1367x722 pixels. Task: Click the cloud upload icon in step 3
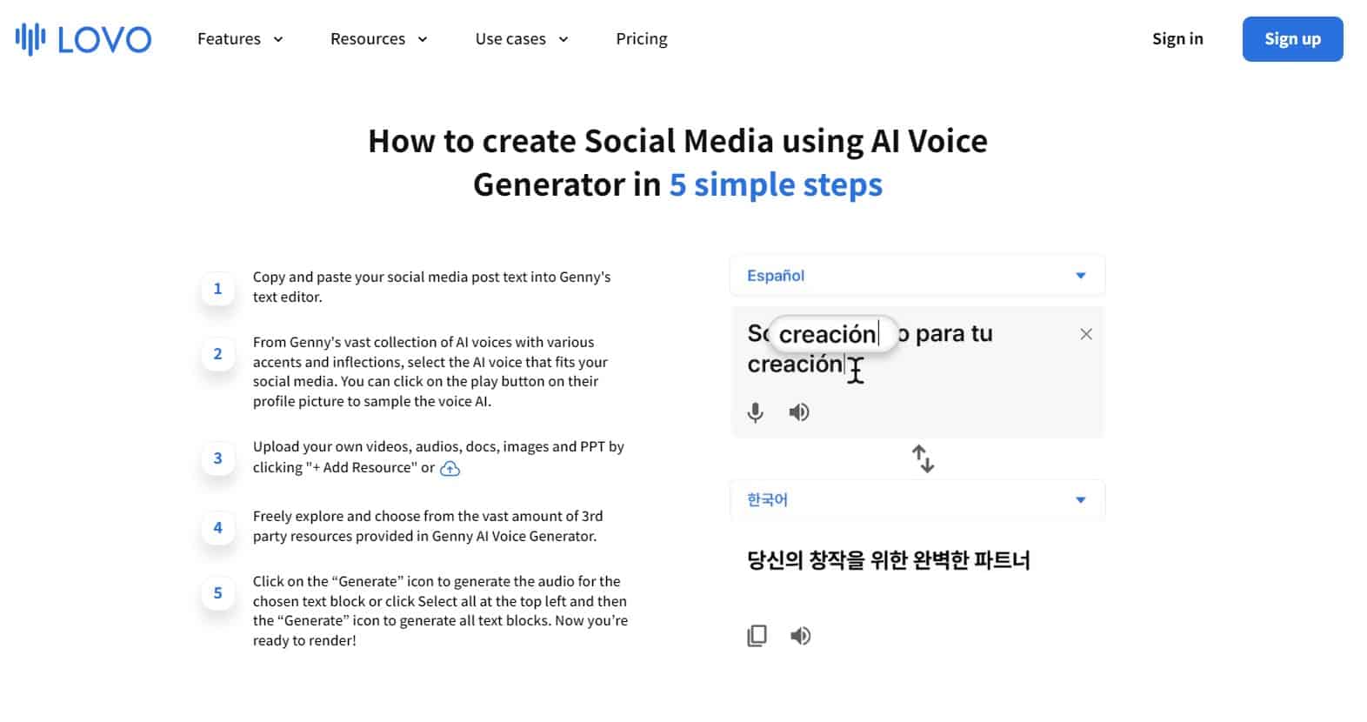click(450, 469)
